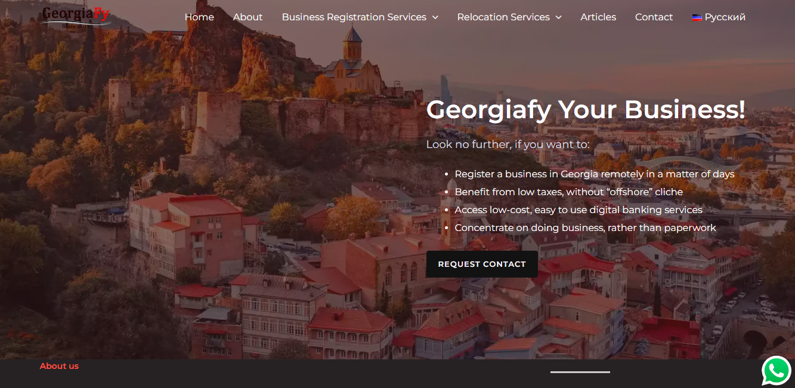Click the 'Look no further' subtitle text
The width and height of the screenshot is (795, 388).
tap(508, 144)
